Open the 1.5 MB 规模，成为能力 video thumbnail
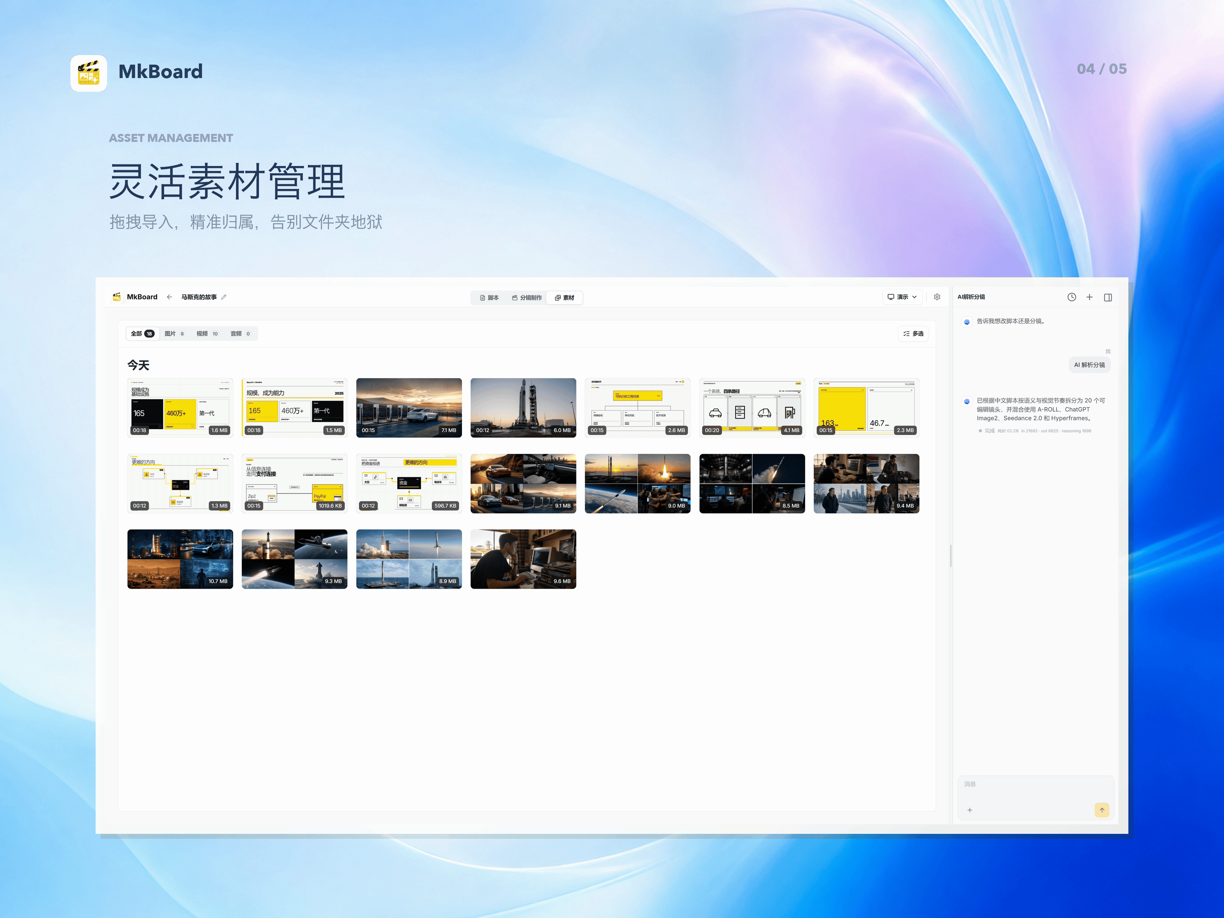Screen dimensions: 1224x918 [295, 408]
